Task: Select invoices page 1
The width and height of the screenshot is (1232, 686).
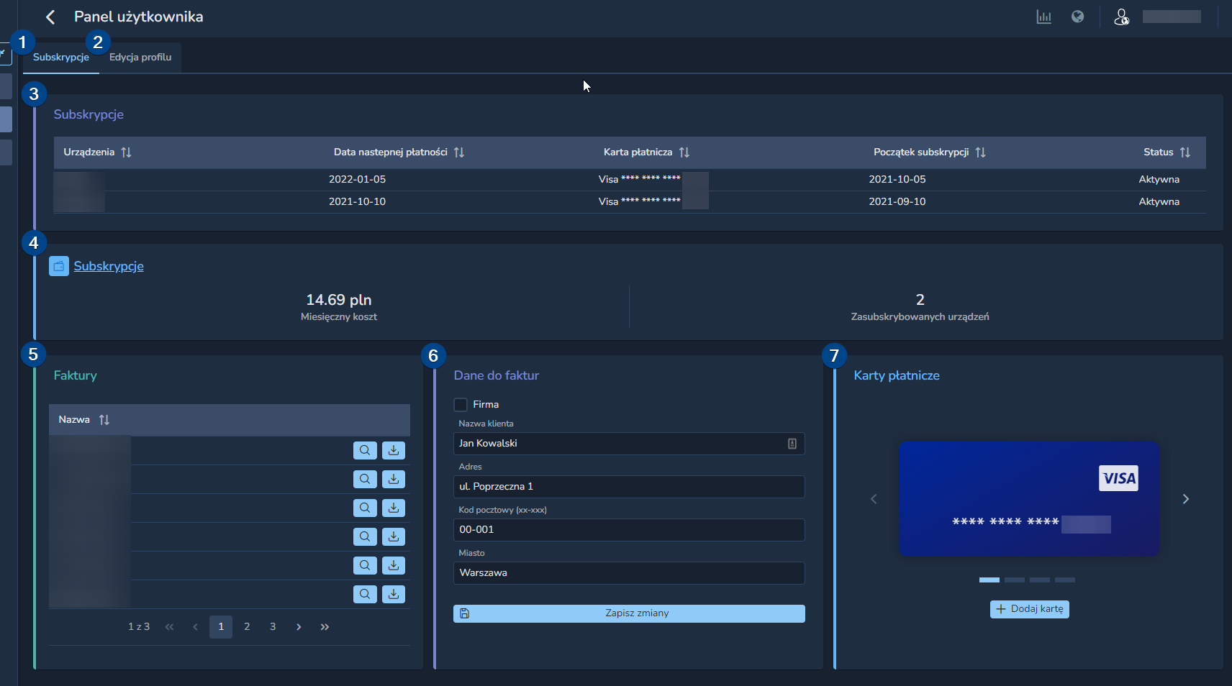Action: (x=221, y=627)
